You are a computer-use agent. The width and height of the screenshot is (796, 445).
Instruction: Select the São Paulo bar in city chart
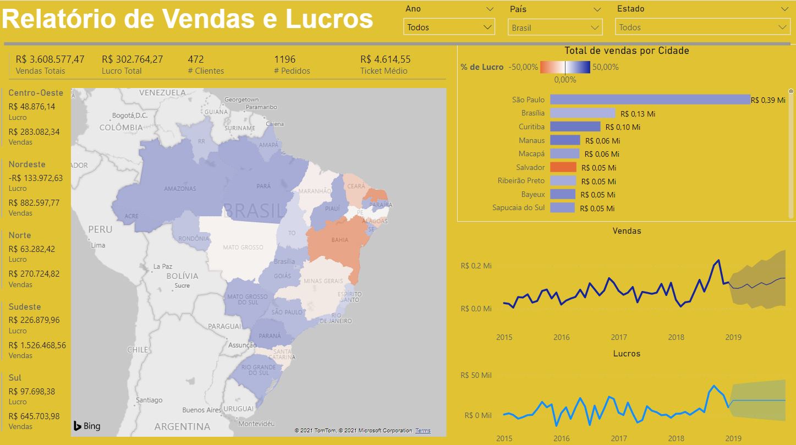(650, 100)
